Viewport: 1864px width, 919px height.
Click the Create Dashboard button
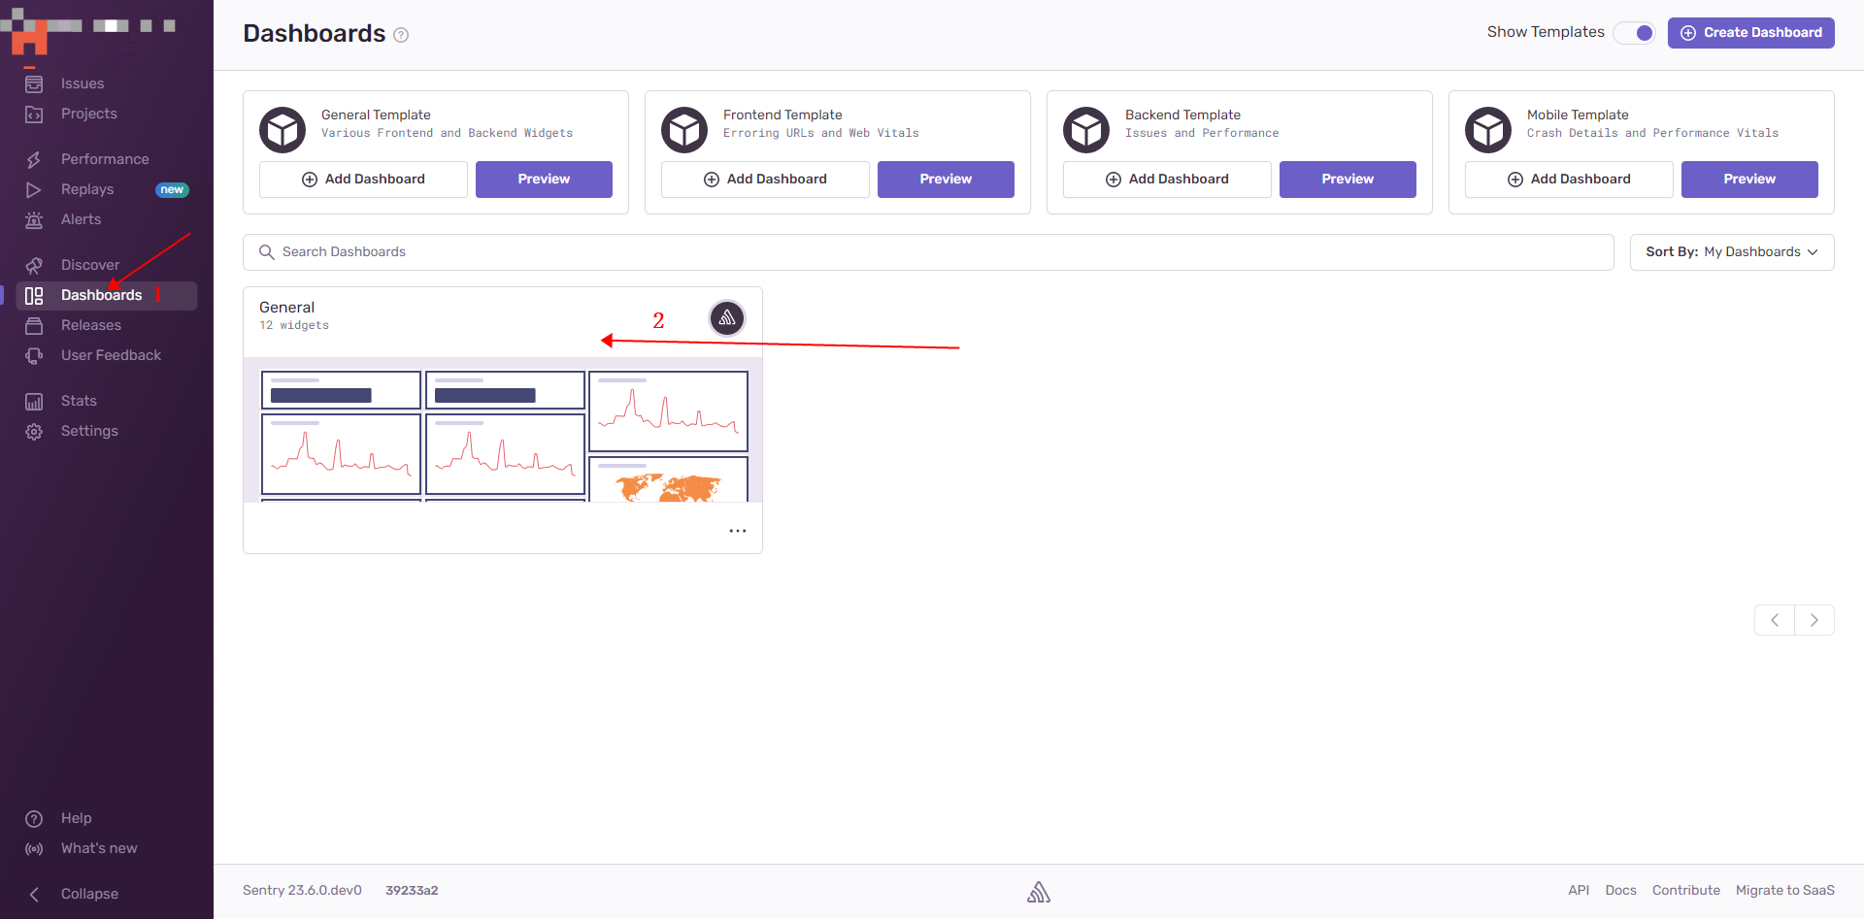pyautogui.click(x=1750, y=32)
